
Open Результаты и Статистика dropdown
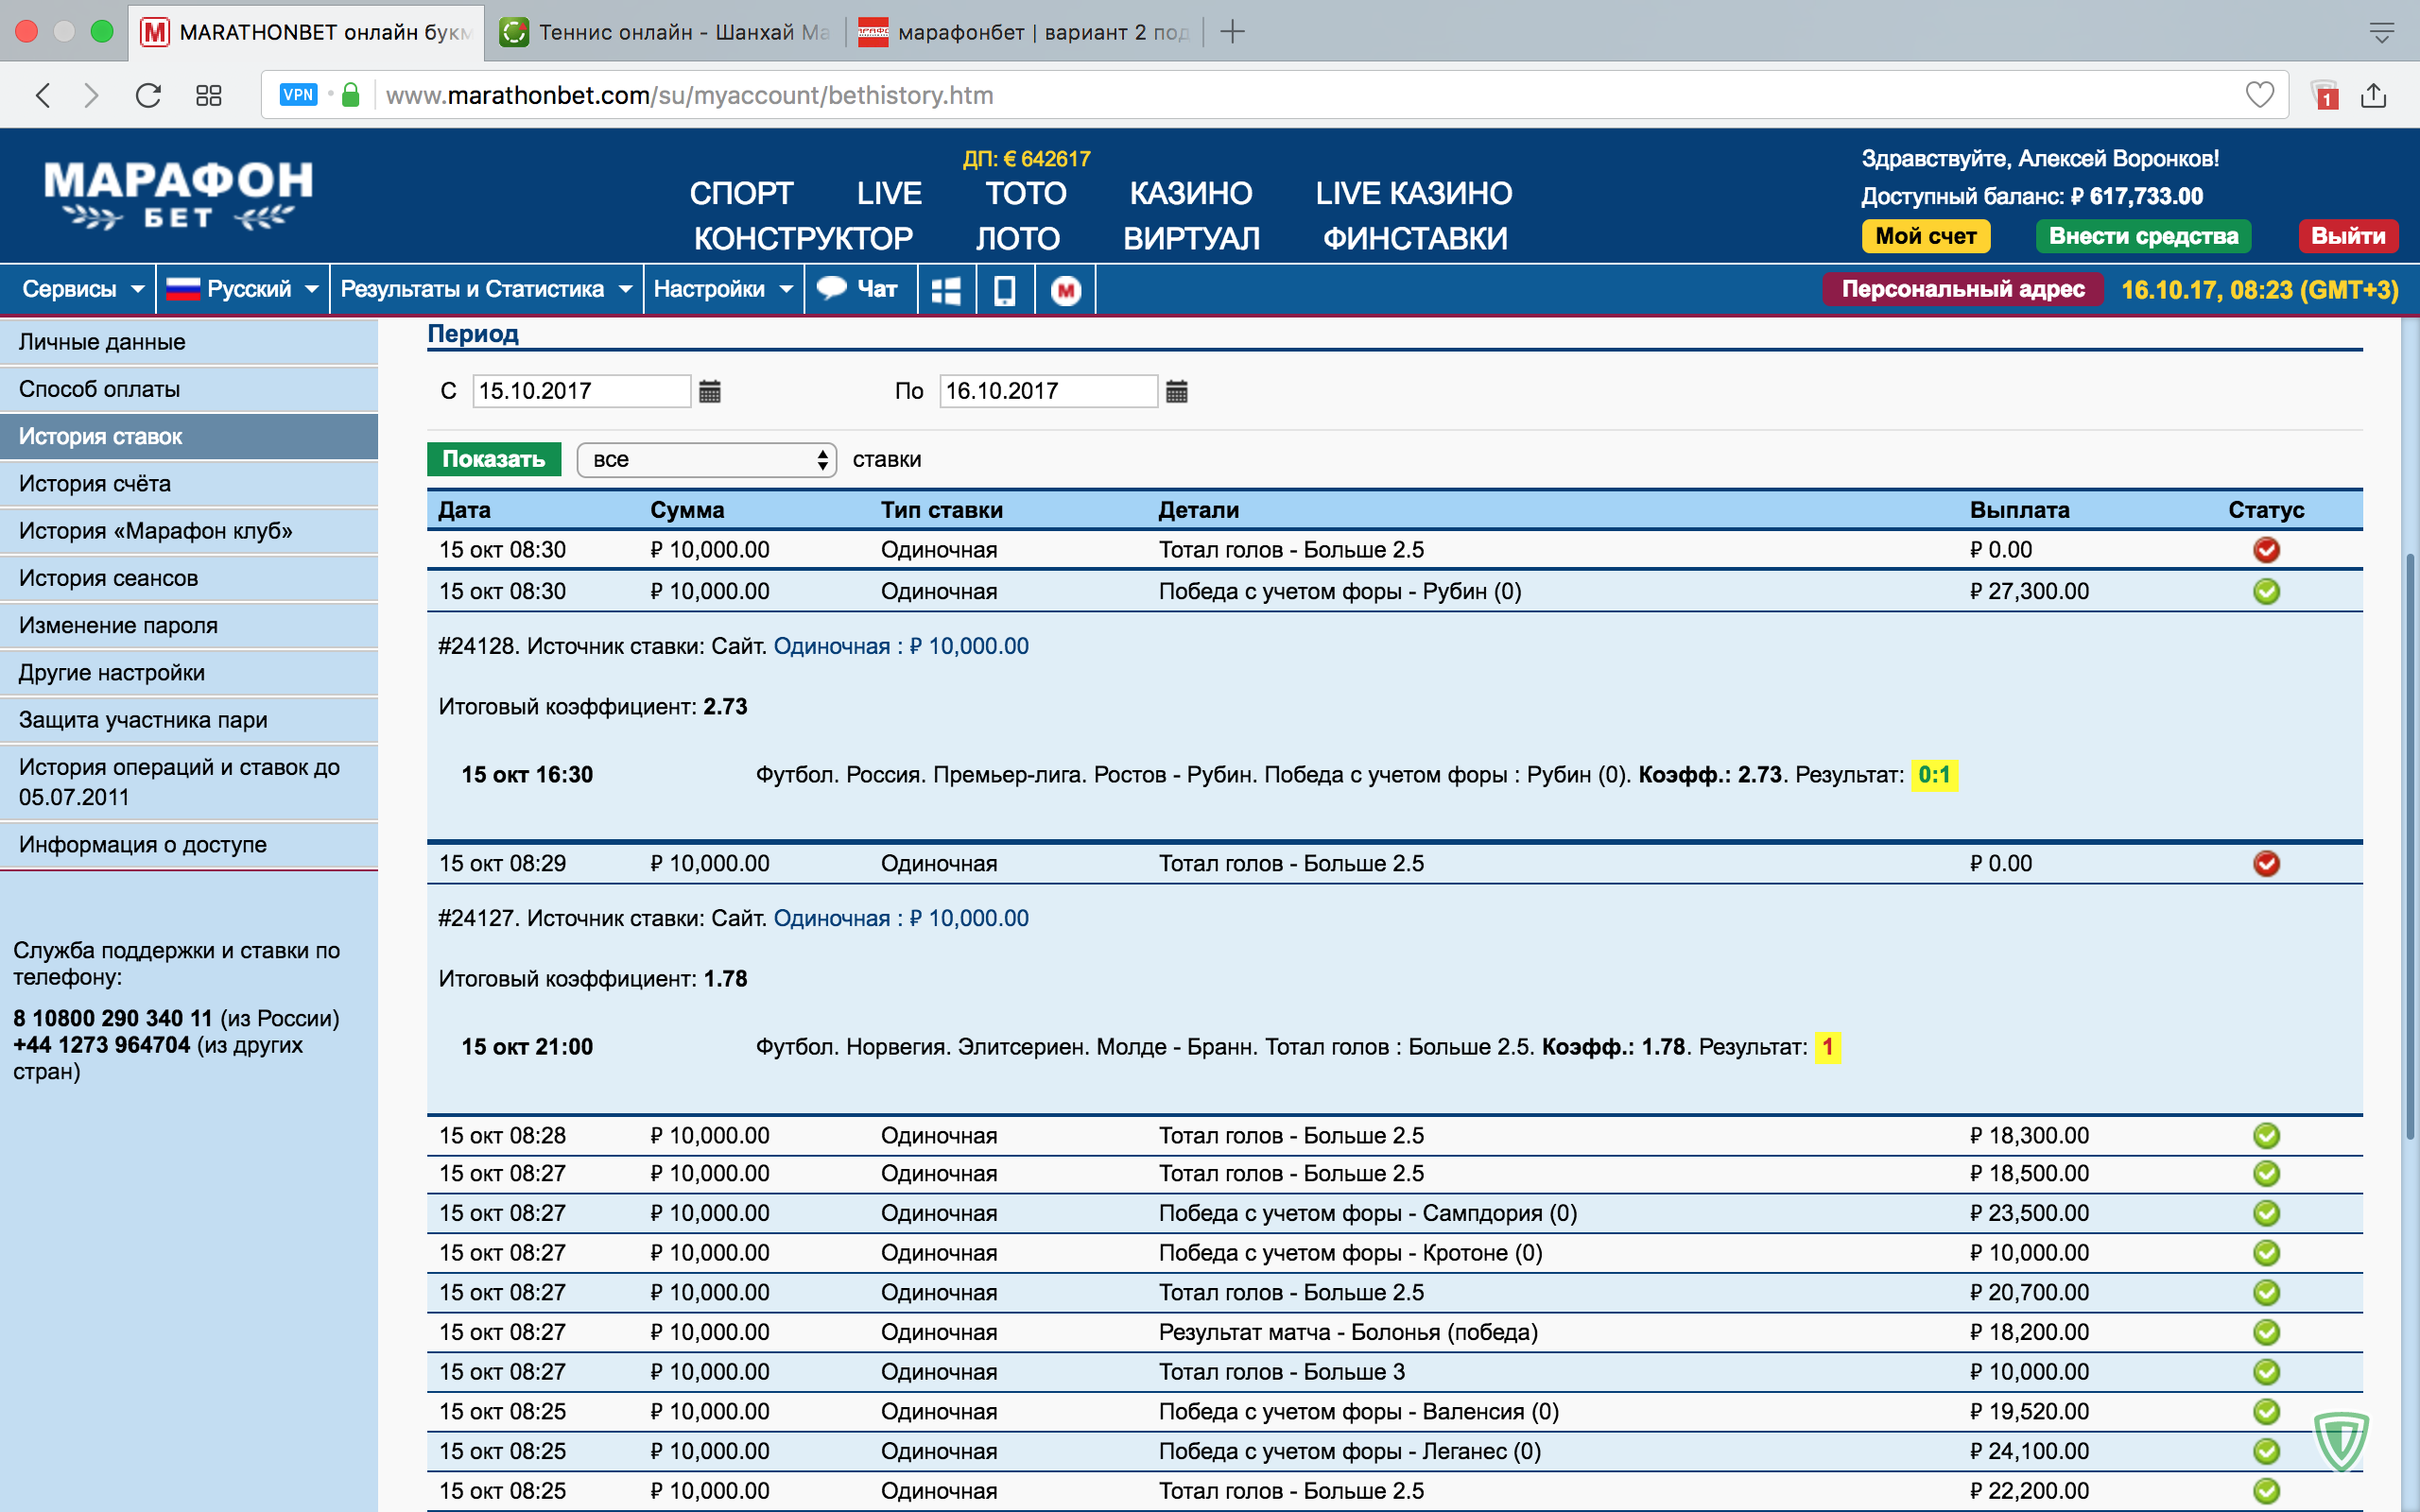[x=485, y=290]
